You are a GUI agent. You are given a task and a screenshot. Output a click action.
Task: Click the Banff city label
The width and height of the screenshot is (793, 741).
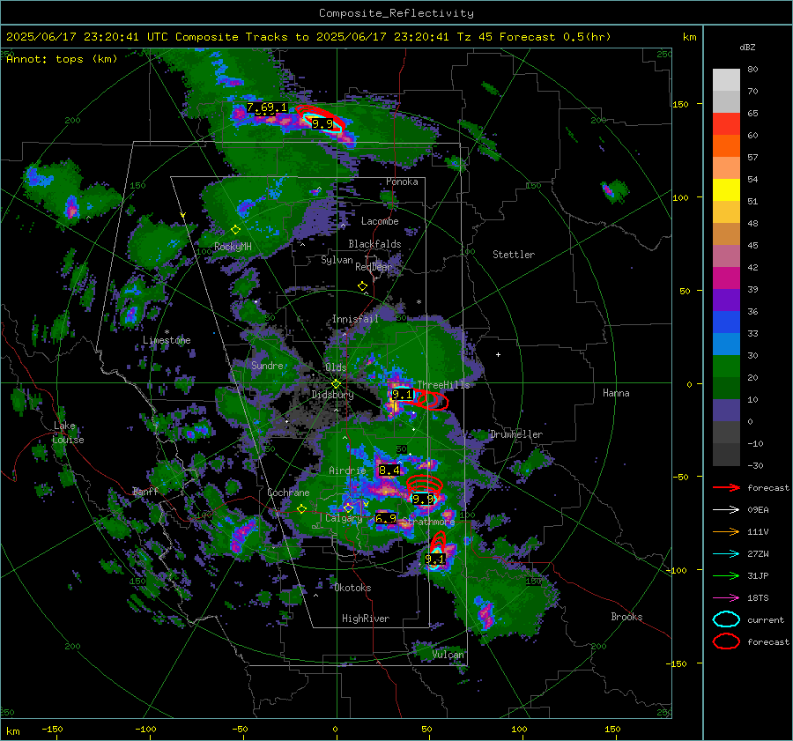(145, 491)
